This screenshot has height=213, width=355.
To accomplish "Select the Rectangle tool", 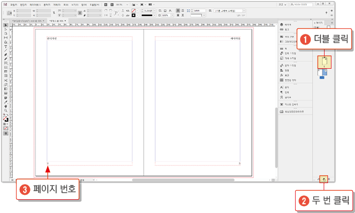I will pos(6,67).
